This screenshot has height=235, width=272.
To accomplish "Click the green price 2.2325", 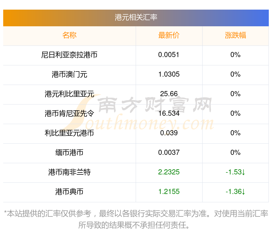I will (169, 172).
